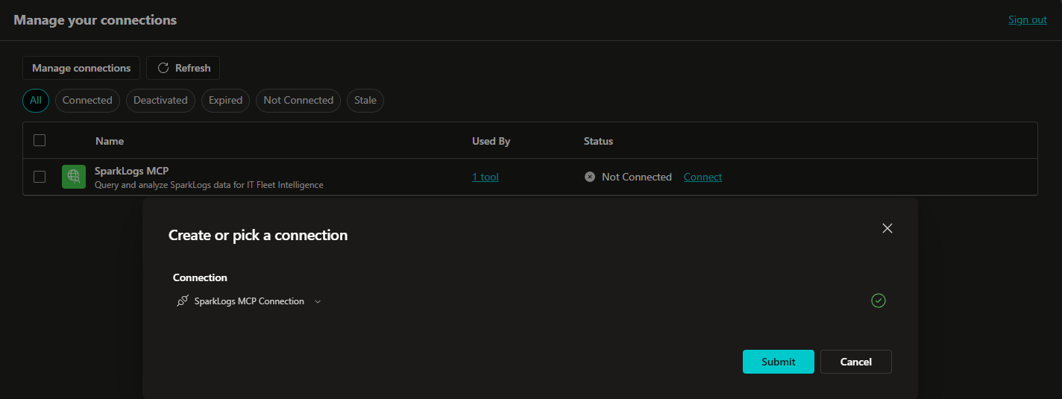The image size is (1062, 399).
Task: Click the circular arrow icon on Refresh
Action: click(x=163, y=68)
